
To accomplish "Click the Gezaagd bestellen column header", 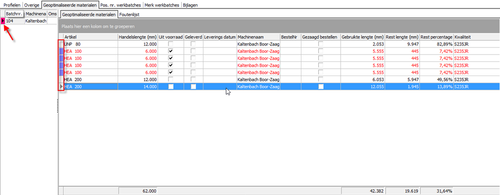I will (320, 37).
